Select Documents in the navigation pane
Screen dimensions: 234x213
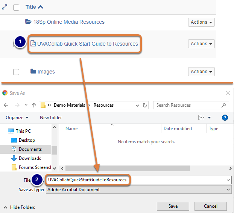pos(26,149)
